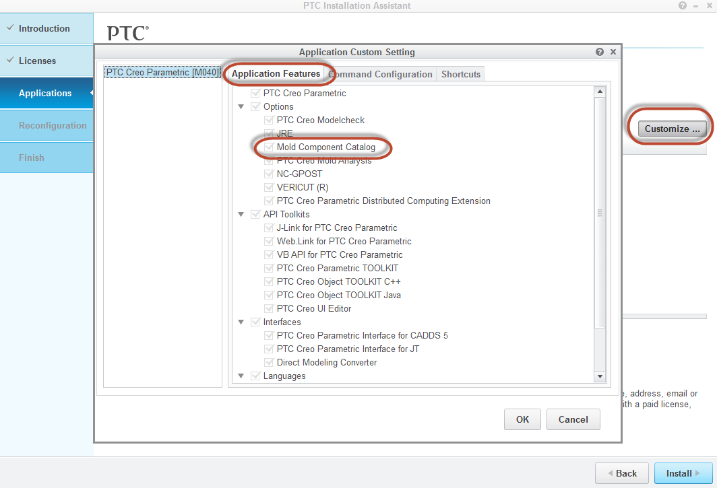Click the features list scrollbar thumb
Image resolution: width=717 pixels, height=488 pixels.
600,213
